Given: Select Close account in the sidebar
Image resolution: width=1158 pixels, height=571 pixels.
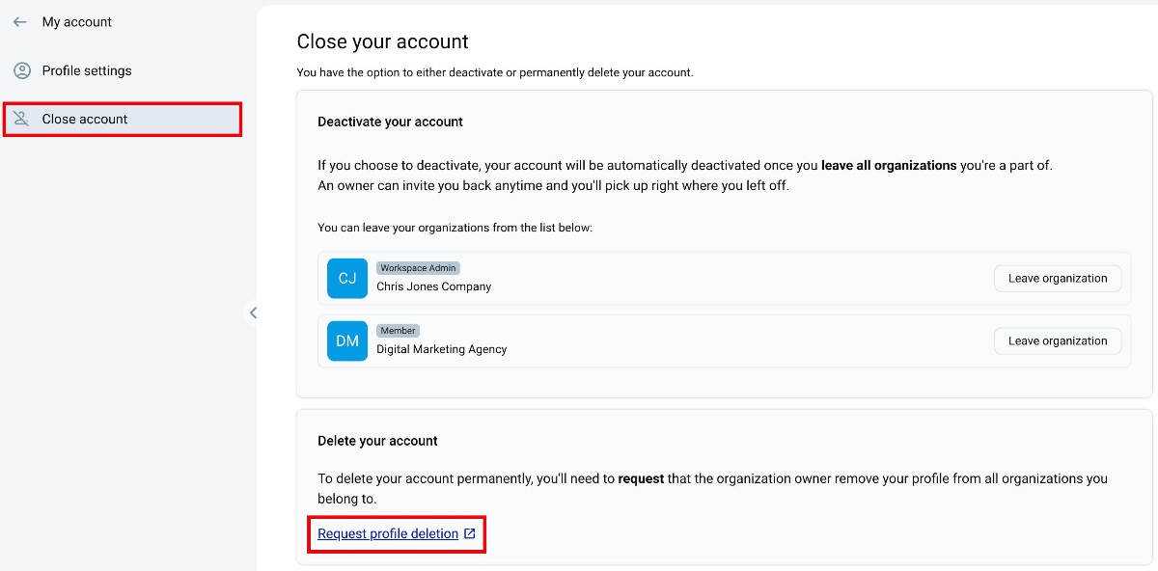Looking at the screenshot, I should [x=85, y=118].
